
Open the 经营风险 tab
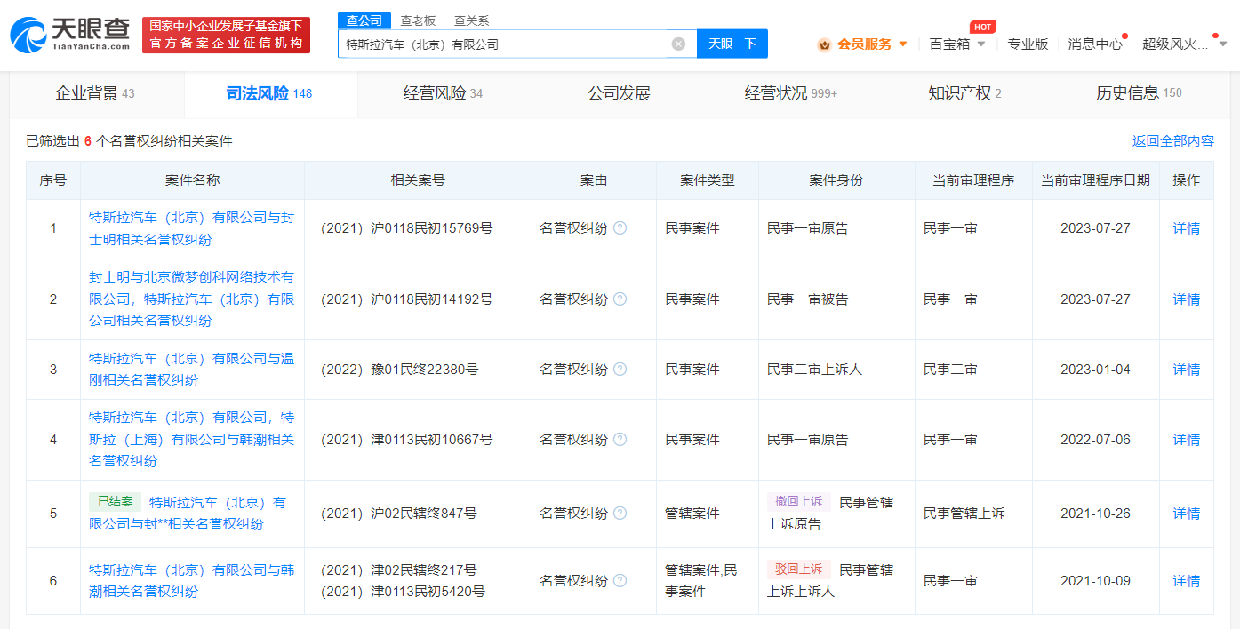pyautogui.click(x=443, y=93)
